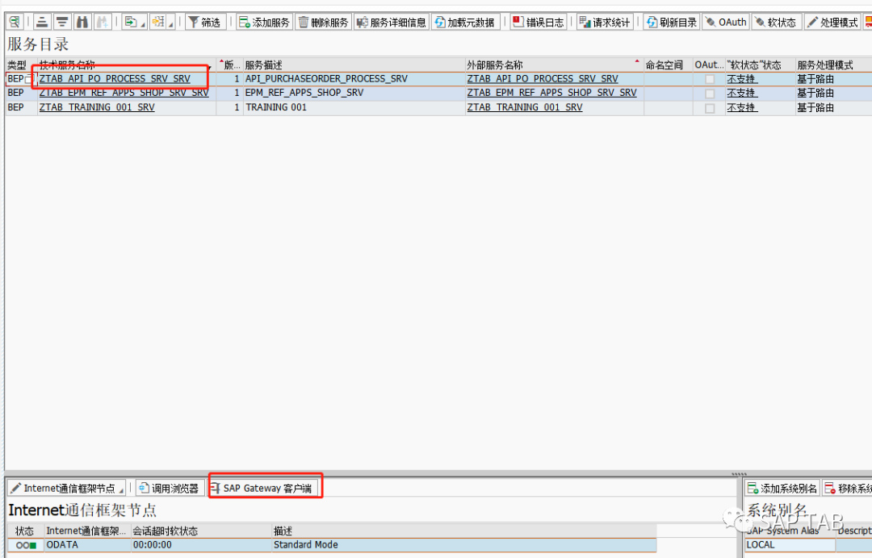Select the ODATA node cell
The height and width of the screenshot is (558, 872).
87,545
